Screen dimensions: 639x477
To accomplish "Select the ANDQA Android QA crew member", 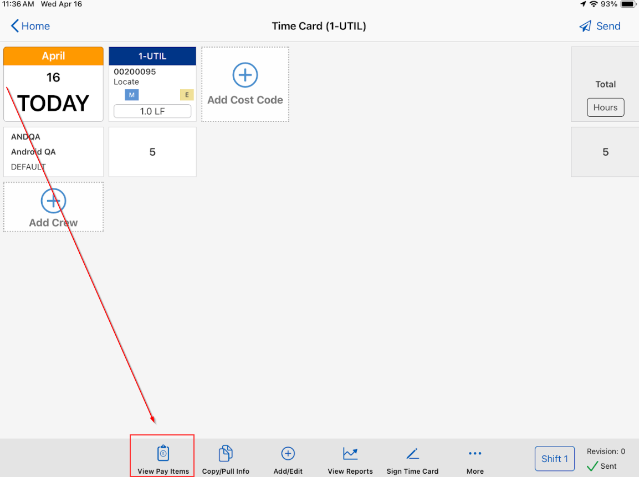I will coord(53,152).
